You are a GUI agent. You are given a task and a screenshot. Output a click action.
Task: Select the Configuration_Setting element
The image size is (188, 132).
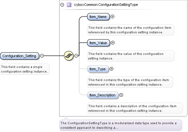pos(20,56)
